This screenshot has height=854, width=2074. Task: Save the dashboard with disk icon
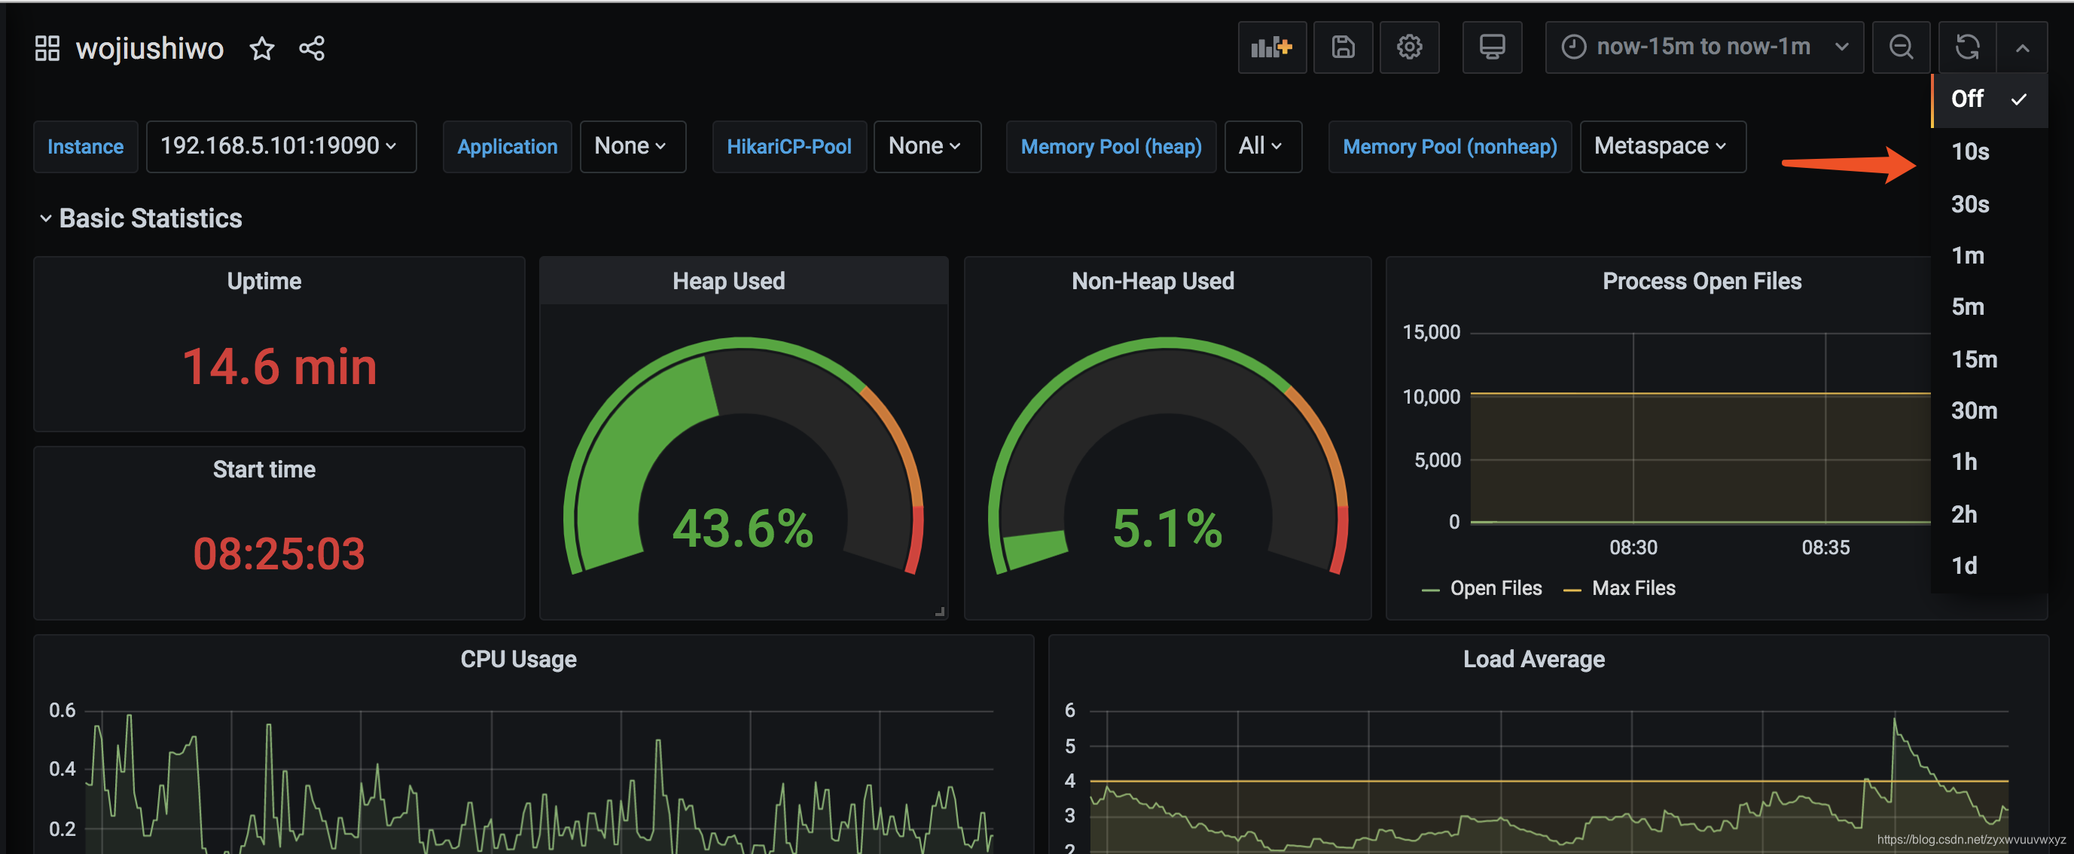tap(1343, 47)
